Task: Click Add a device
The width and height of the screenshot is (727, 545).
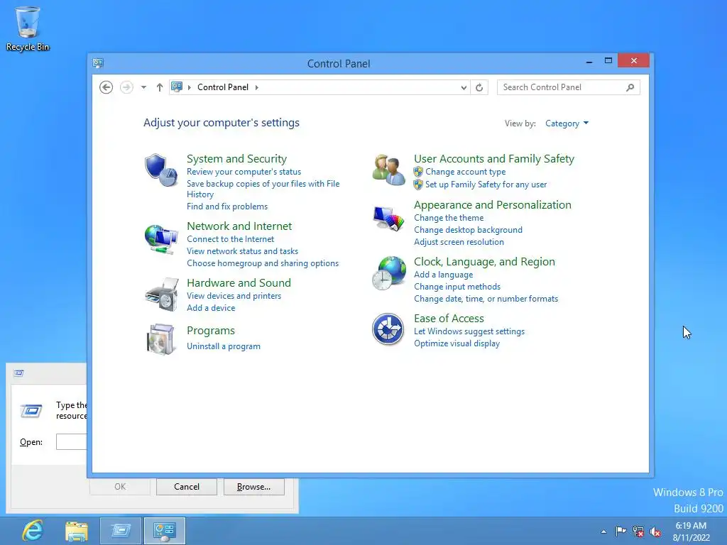Action: click(x=210, y=308)
